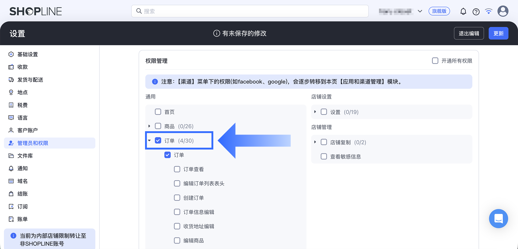Click the Wi-Fi signal icon in header
Viewport: 518px width, 249px height.
(x=489, y=11)
